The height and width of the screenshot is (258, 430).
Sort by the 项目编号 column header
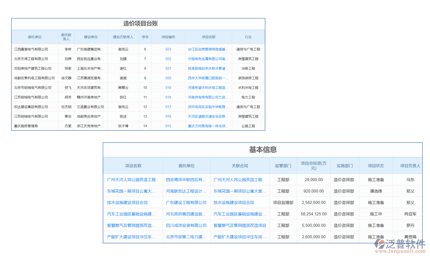pos(169,37)
